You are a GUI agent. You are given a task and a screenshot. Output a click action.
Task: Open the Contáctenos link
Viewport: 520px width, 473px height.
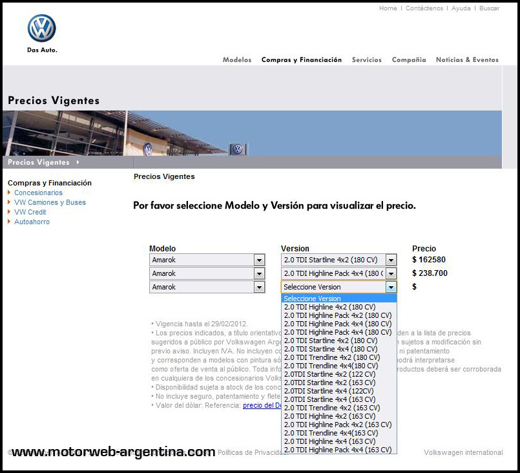pos(424,8)
